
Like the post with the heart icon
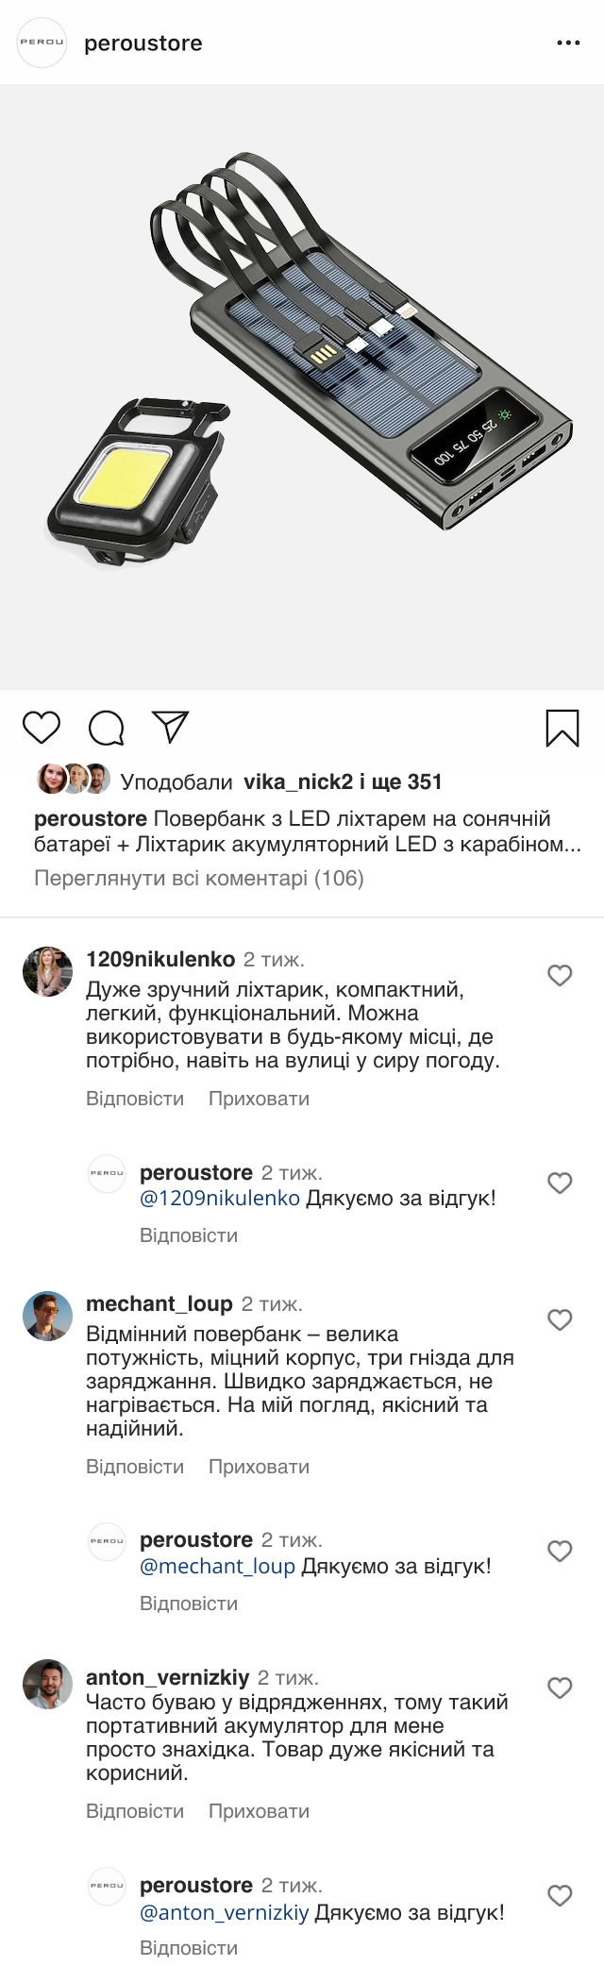(x=42, y=728)
